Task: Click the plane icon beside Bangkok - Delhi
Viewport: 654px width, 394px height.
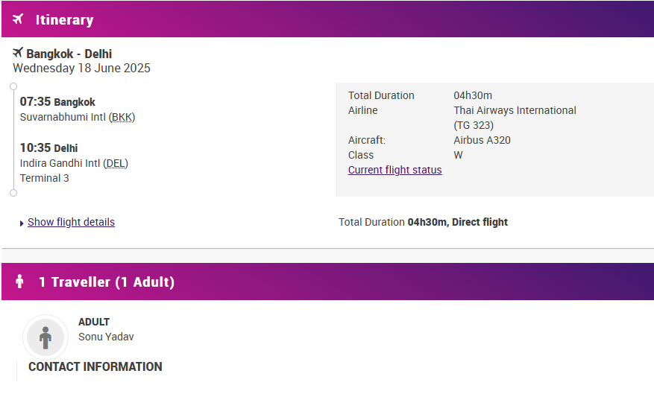Action: (x=18, y=52)
